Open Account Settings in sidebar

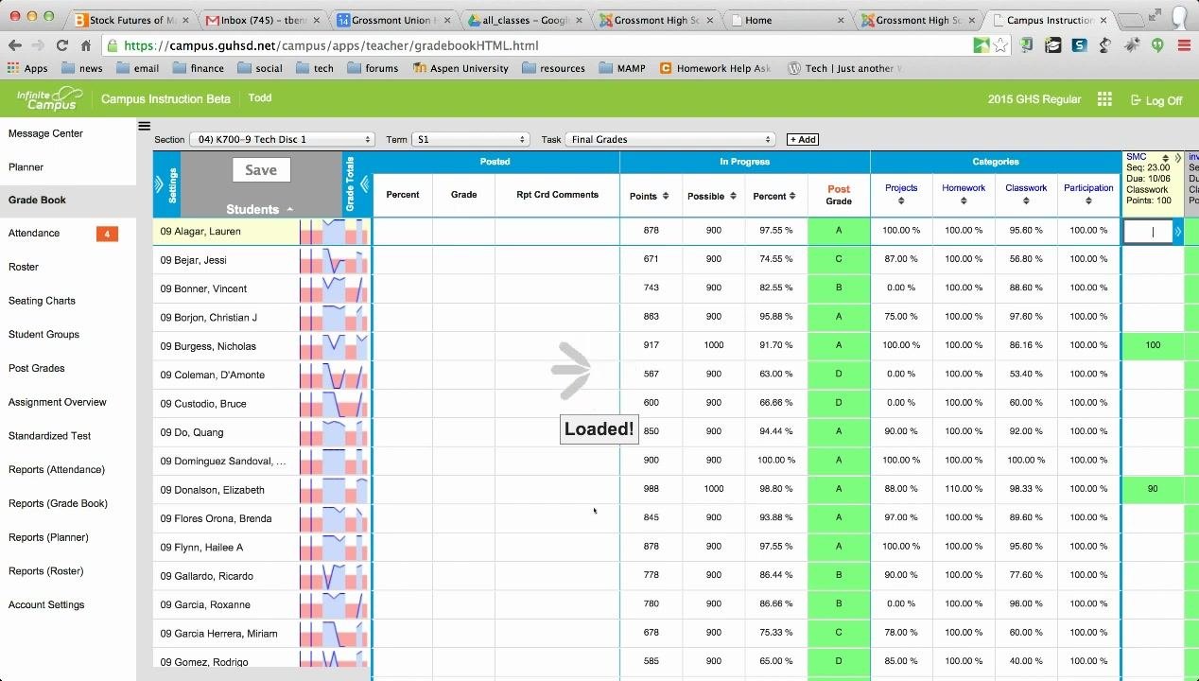(x=46, y=604)
